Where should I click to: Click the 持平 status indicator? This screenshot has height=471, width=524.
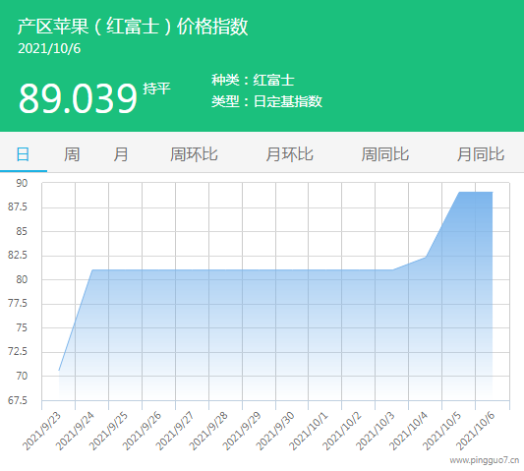tap(156, 88)
